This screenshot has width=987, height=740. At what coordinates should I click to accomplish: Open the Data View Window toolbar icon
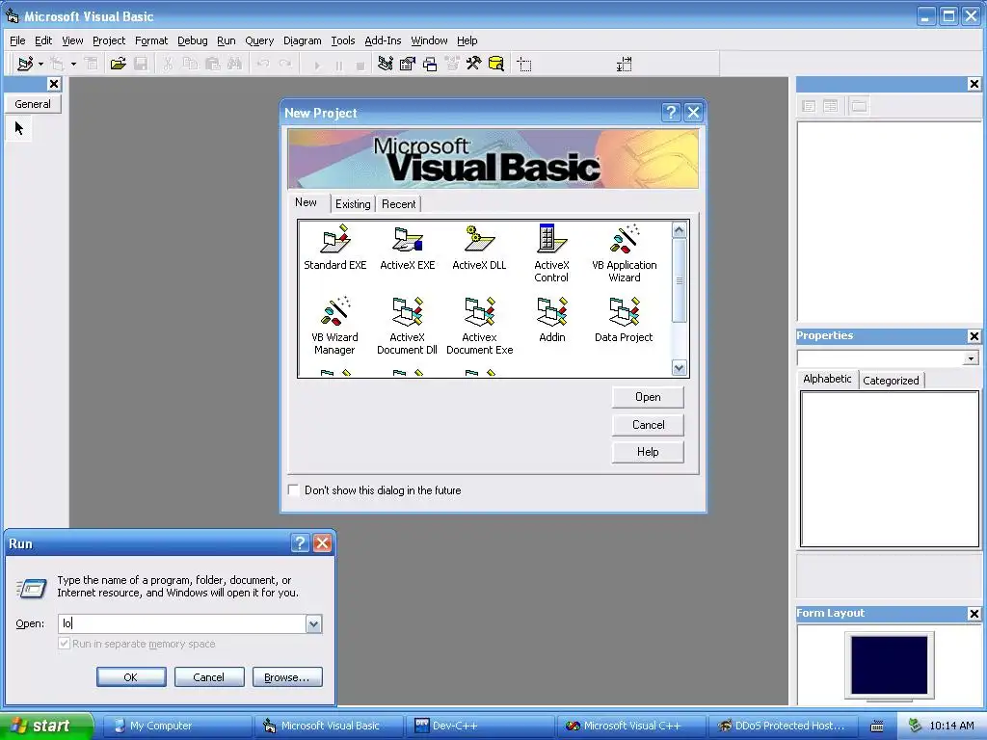pos(496,64)
